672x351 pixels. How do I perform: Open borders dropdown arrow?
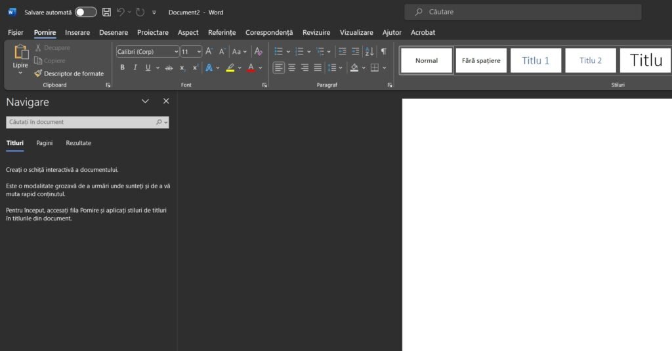tap(385, 68)
